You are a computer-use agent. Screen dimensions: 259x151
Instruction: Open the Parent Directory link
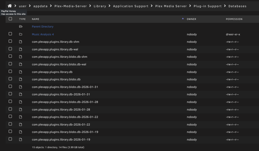coord(43,27)
